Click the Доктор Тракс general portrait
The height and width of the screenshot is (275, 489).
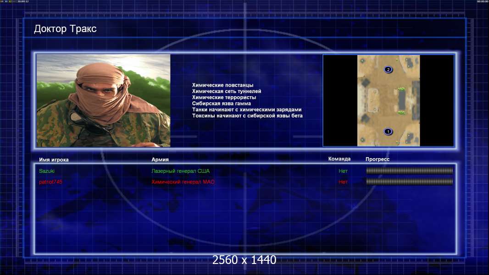pyautogui.click(x=104, y=100)
